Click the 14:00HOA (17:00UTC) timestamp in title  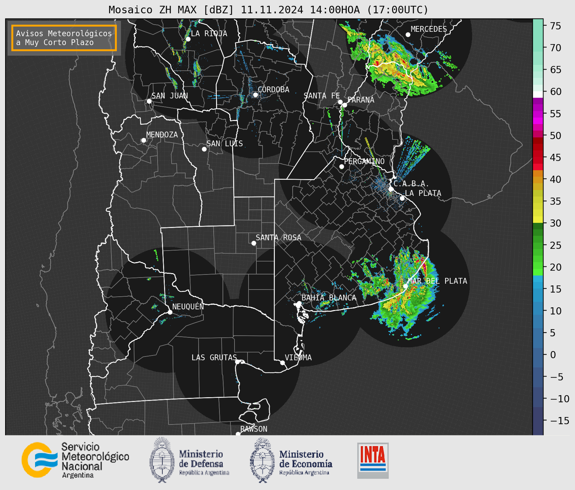(369, 10)
